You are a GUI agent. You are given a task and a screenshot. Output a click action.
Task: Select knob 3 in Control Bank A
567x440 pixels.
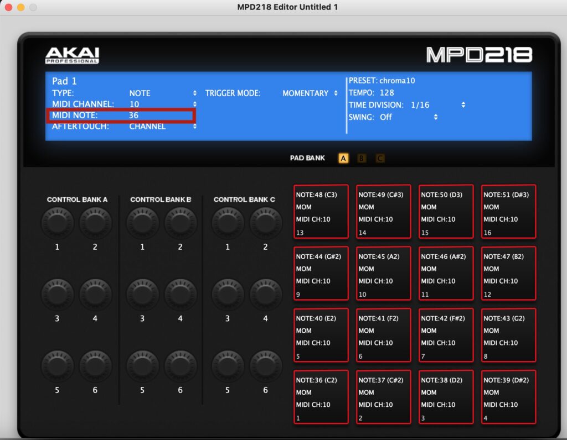[x=58, y=294]
